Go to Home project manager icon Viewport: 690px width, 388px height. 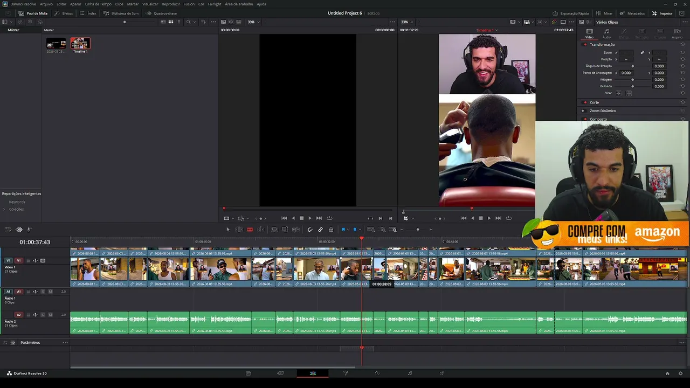[x=667, y=373]
